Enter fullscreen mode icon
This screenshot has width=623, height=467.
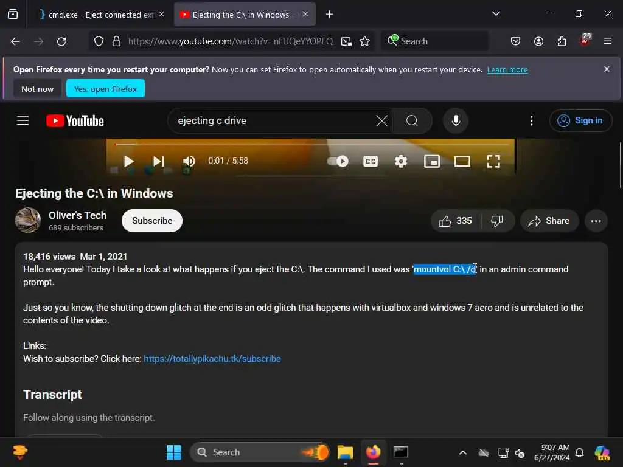tap(493, 161)
